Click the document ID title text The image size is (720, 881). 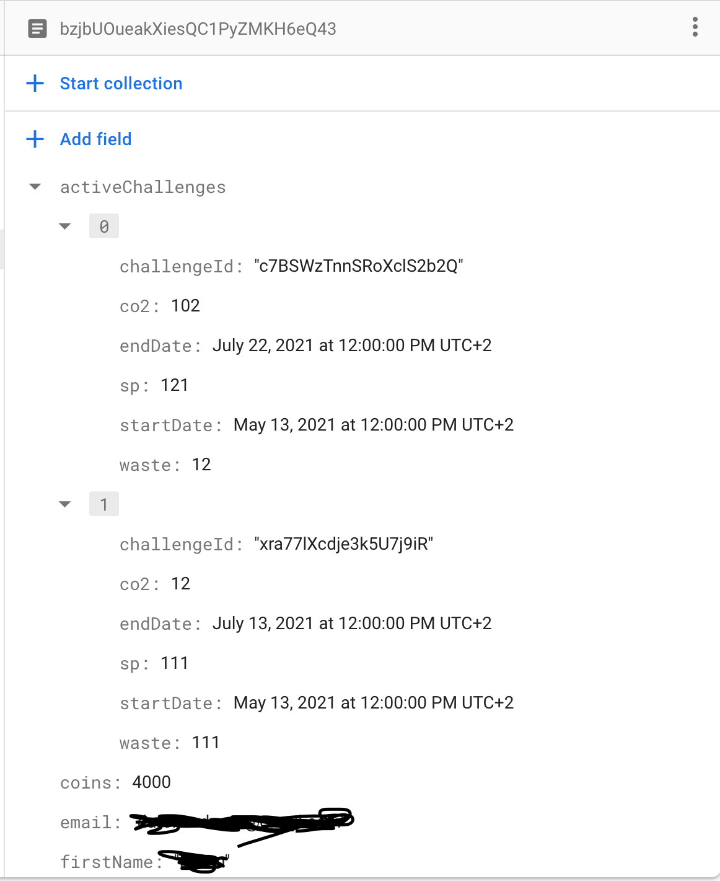[x=198, y=29]
